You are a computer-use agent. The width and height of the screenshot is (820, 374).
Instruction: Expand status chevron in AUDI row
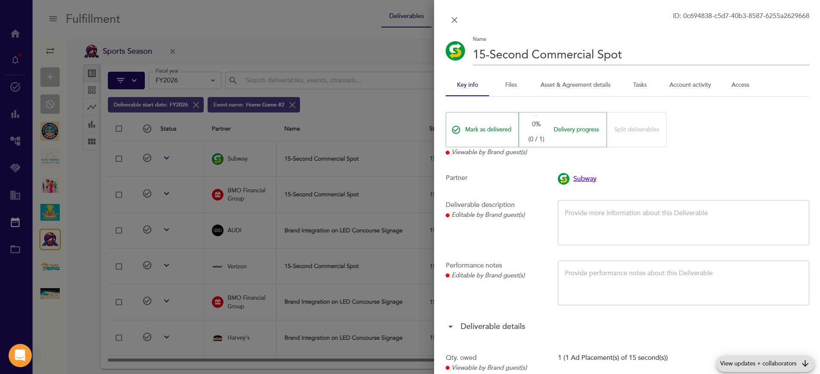(x=167, y=230)
